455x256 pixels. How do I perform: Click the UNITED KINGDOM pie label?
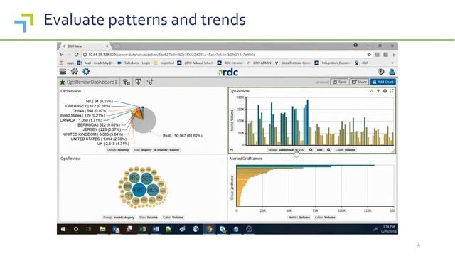pos(93,134)
